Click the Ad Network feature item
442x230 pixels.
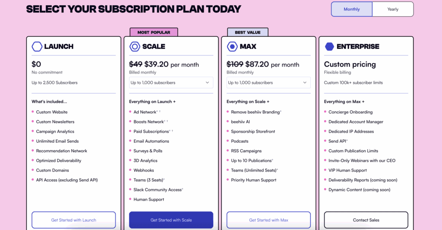[145, 112]
